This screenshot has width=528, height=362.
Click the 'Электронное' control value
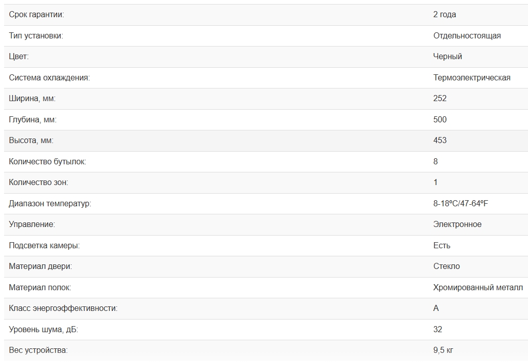pyautogui.click(x=457, y=224)
